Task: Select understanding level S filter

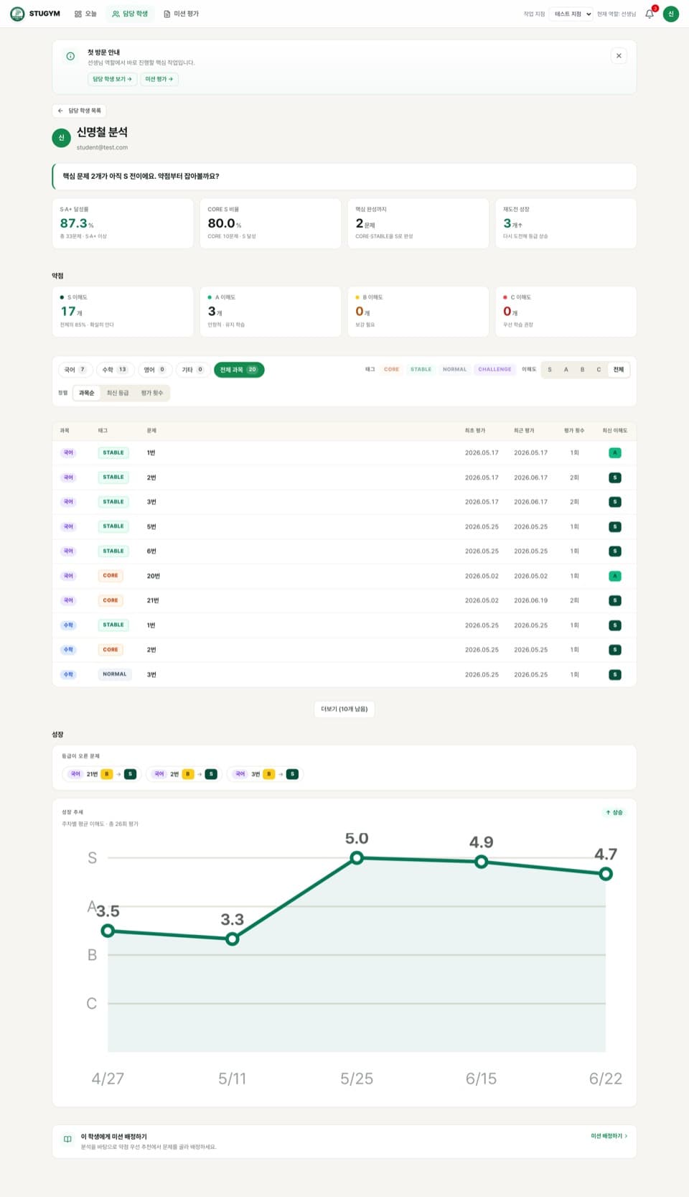Action: 550,370
